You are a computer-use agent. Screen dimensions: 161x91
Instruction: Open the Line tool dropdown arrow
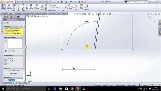16,5
